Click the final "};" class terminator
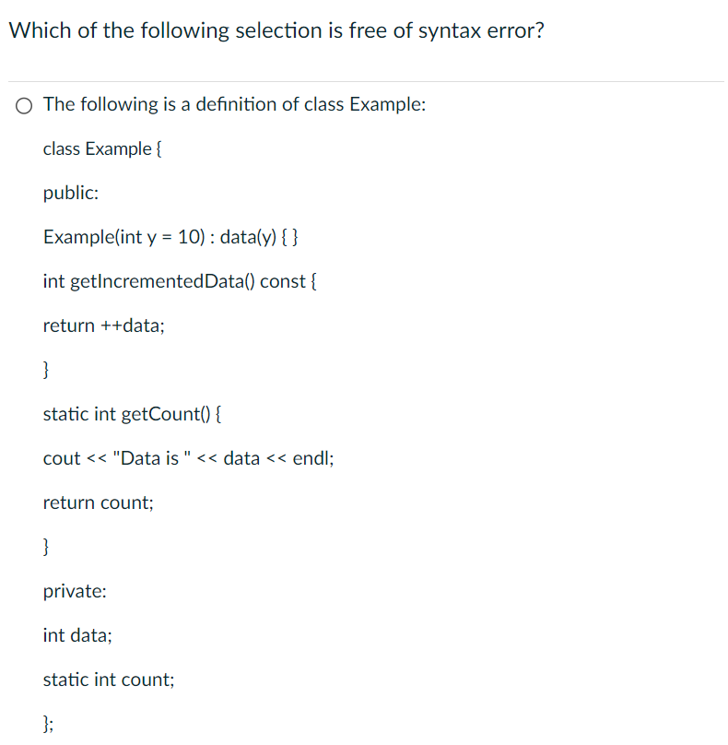Image resolution: width=728 pixels, height=745 pixels. tap(48, 724)
